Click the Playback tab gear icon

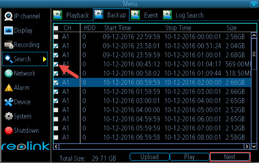(58, 15)
